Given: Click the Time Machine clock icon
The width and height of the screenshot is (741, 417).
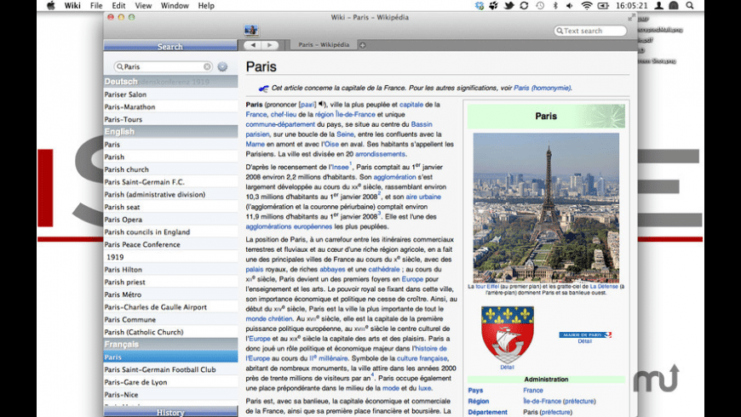Looking at the screenshot, I should [x=540, y=6].
